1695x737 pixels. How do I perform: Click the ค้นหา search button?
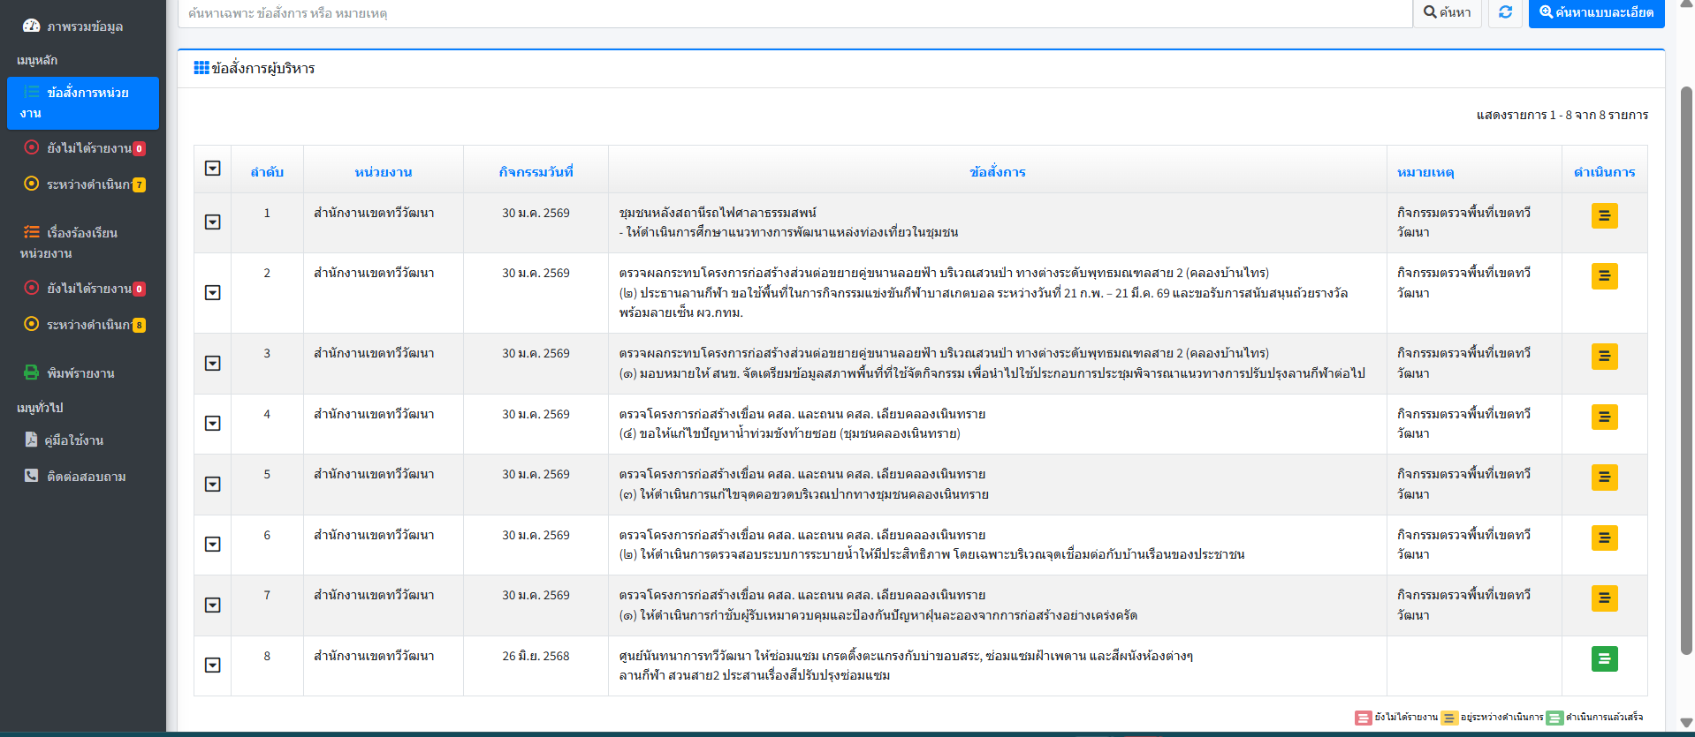pos(1448,12)
